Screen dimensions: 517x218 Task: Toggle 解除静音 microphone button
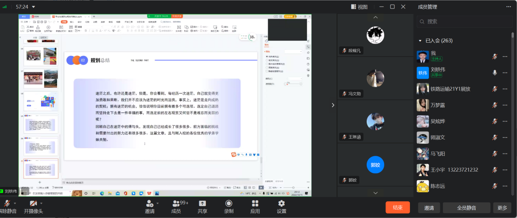[x=7, y=204]
